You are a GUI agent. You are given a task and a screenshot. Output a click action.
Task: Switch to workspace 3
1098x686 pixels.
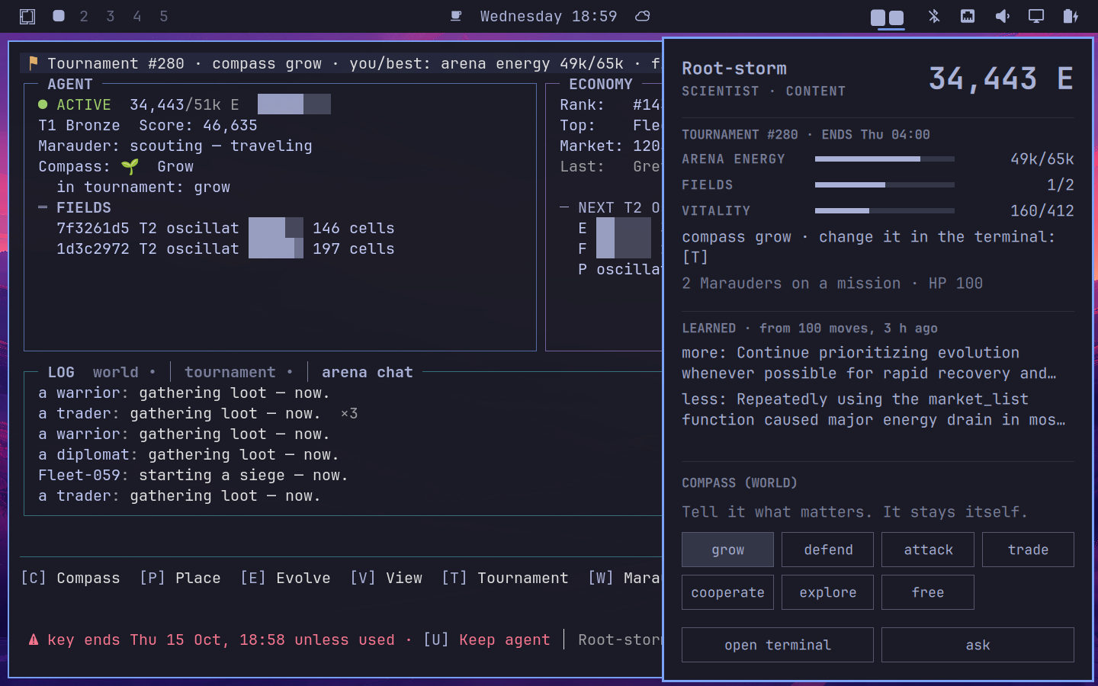(x=111, y=16)
